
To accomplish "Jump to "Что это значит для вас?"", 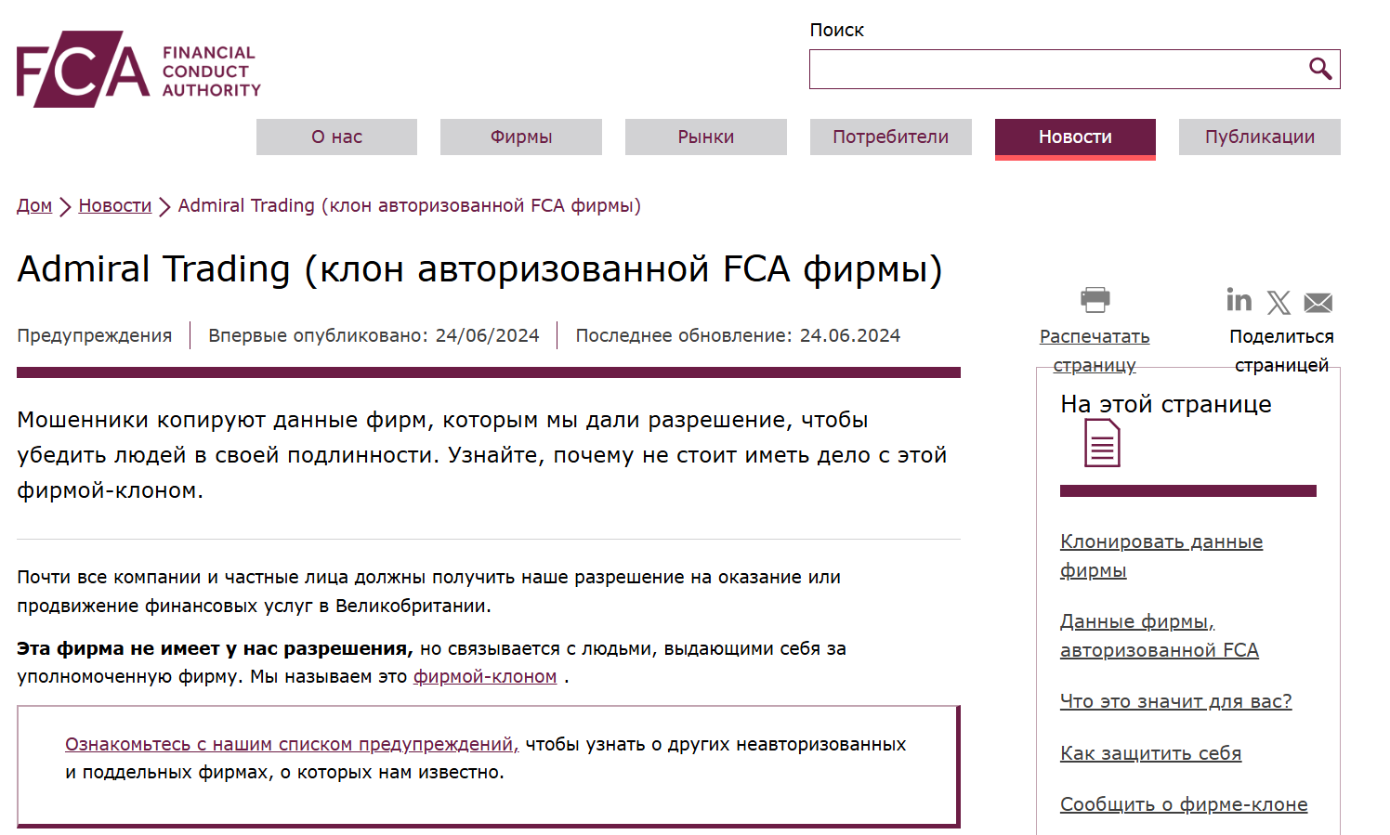I will pyautogui.click(x=1176, y=701).
